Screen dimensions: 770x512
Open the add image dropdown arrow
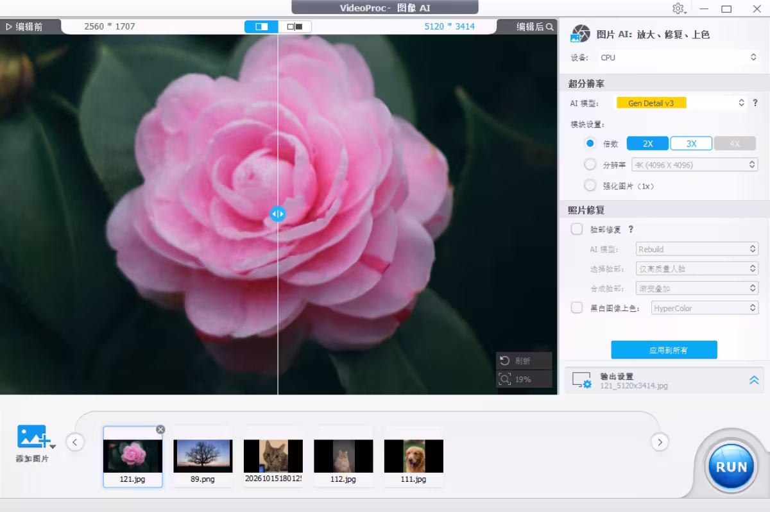coord(53,446)
